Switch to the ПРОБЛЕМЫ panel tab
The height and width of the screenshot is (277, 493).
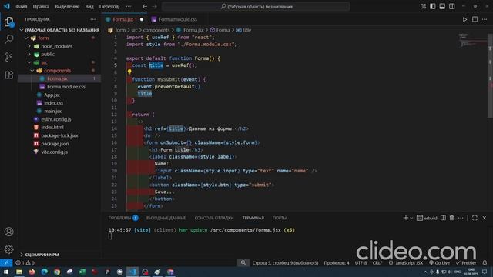tap(123, 218)
